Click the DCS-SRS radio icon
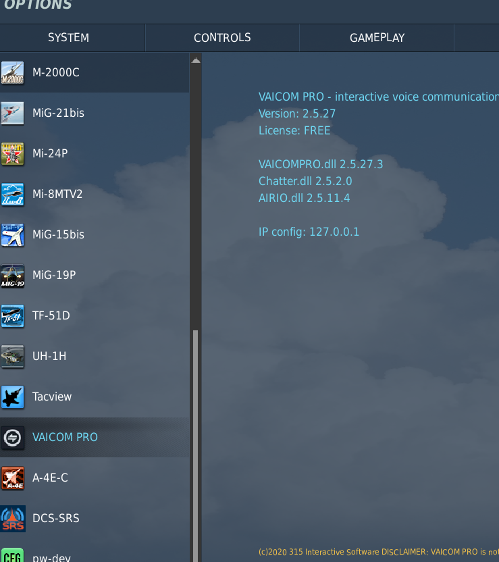Image resolution: width=499 pixels, height=562 pixels. tap(13, 518)
